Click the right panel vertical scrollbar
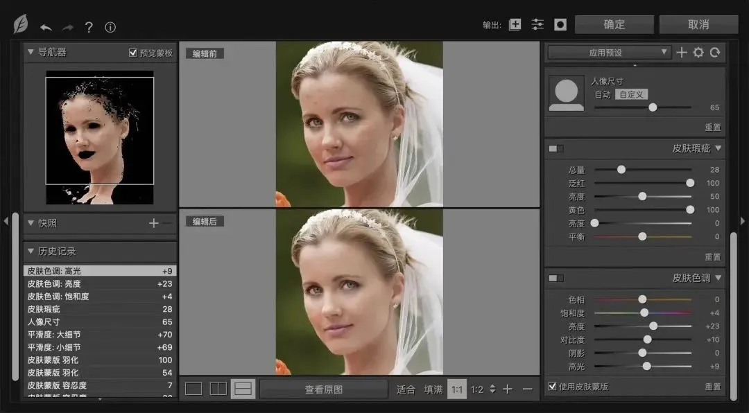This screenshot has height=413, width=749. pos(733,316)
